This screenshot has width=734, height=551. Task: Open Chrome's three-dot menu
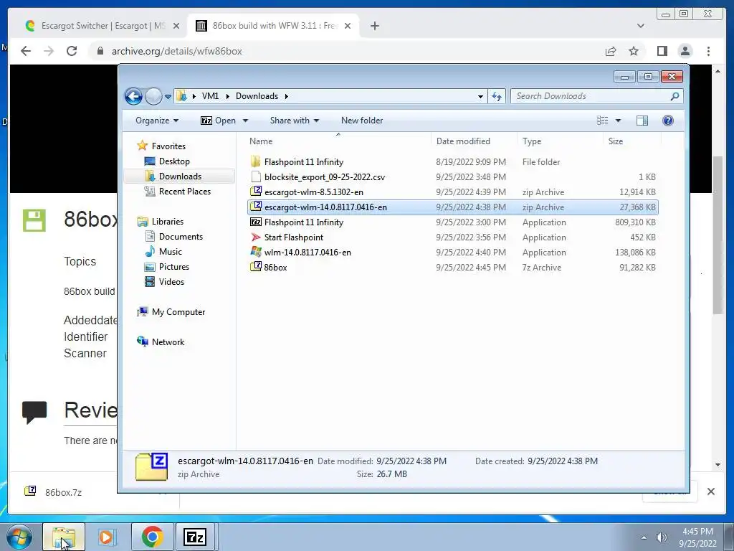(708, 51)
